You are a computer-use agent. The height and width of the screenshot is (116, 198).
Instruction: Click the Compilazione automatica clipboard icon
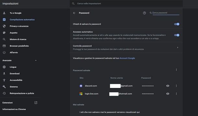click(4, 20)
